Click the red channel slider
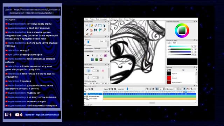 [x=180, y=46]
